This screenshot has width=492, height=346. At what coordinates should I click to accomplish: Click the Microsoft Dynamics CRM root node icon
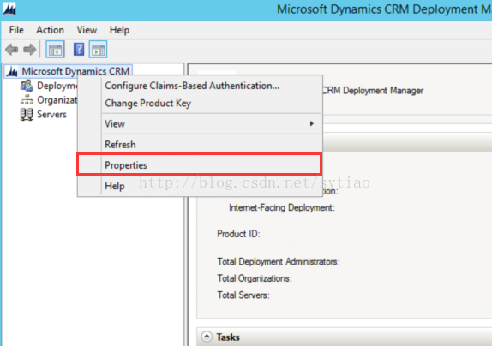[x=12, y=71]
